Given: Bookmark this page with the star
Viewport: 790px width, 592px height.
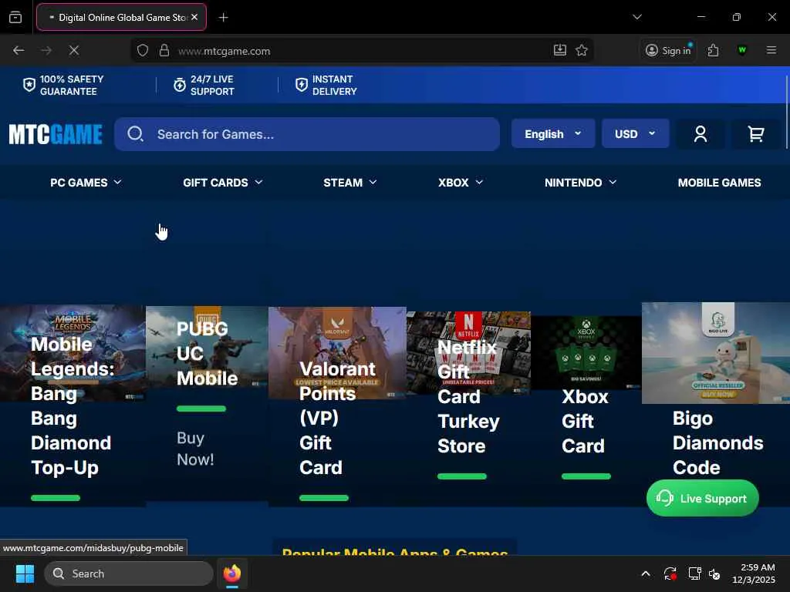Looking at the screenshot, I should [582, 50].
